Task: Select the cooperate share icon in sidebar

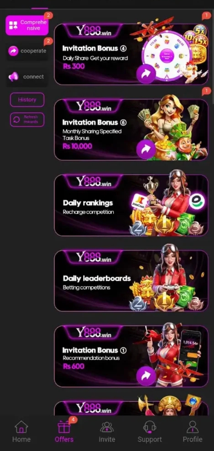Action: [13, 51]
